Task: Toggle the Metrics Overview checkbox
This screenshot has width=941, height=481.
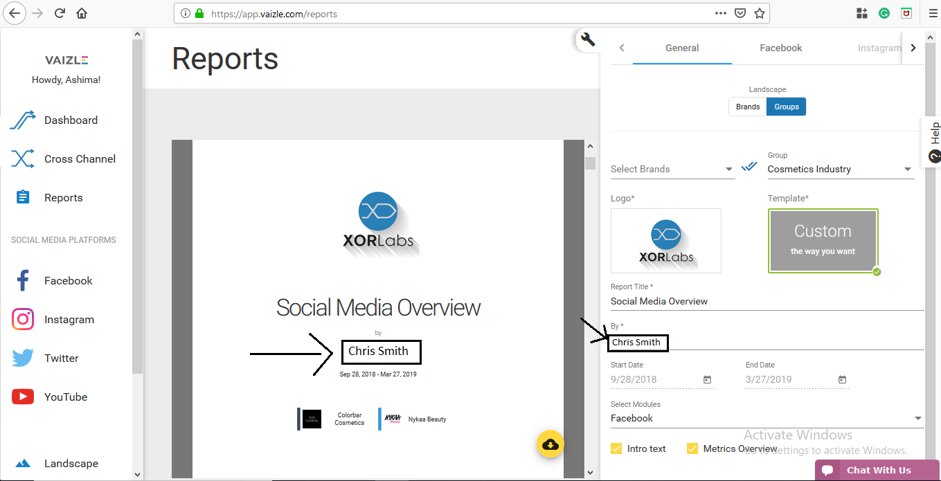Action: click(x=692, y=448)
